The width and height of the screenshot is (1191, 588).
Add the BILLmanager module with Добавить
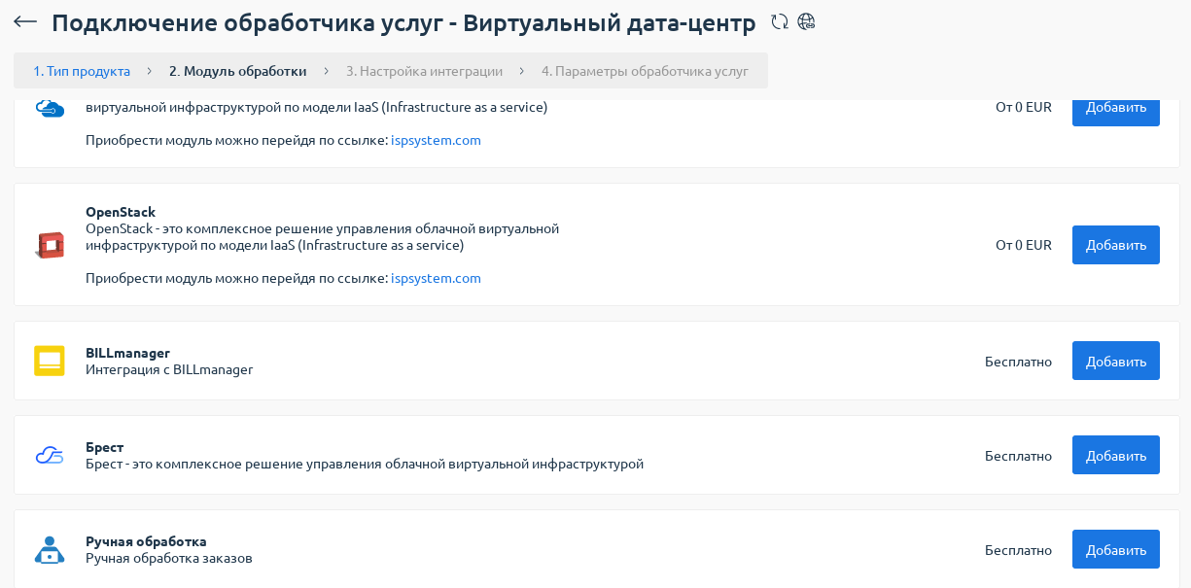[1116, 361]
